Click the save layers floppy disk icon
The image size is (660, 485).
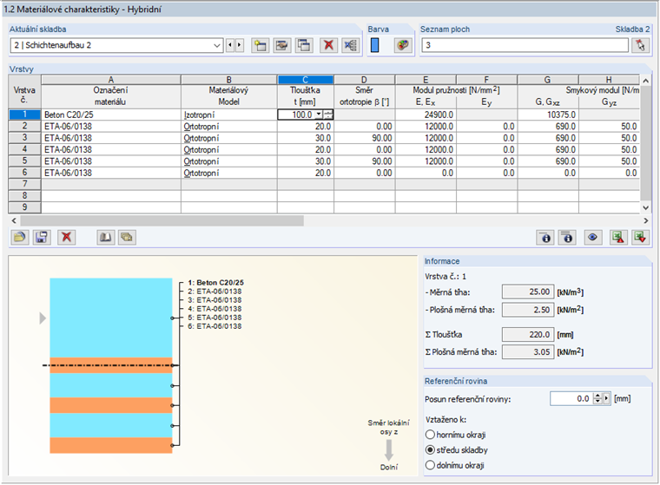[43, 236]
